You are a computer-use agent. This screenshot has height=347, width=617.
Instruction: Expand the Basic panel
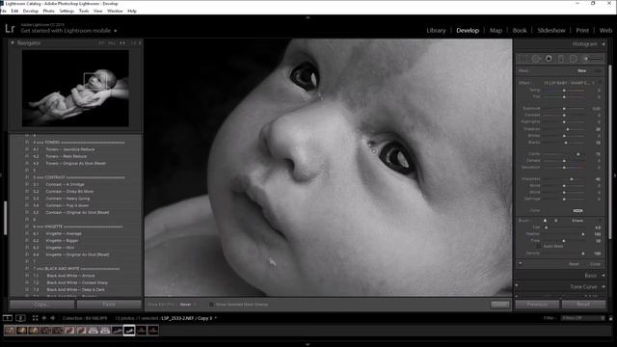[604, 276]
